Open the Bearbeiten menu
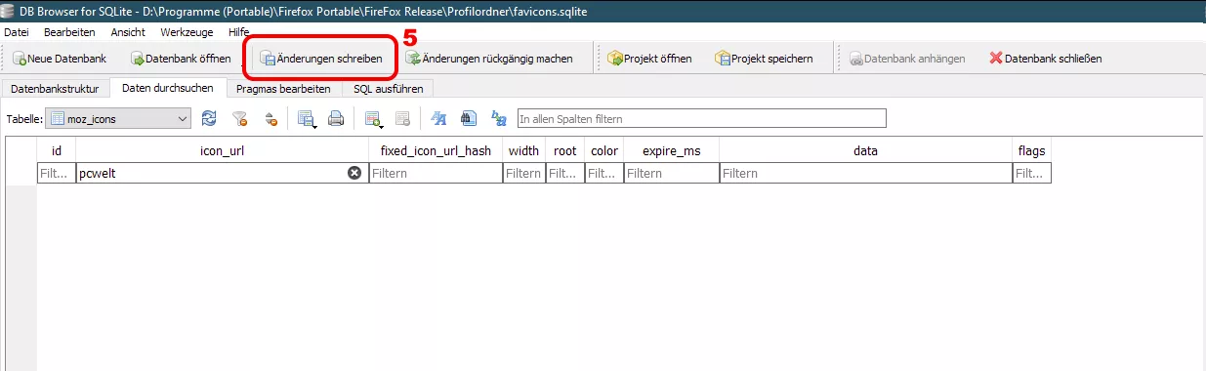The width and height of the screenshot is (1206, 371). click(69, 32)
